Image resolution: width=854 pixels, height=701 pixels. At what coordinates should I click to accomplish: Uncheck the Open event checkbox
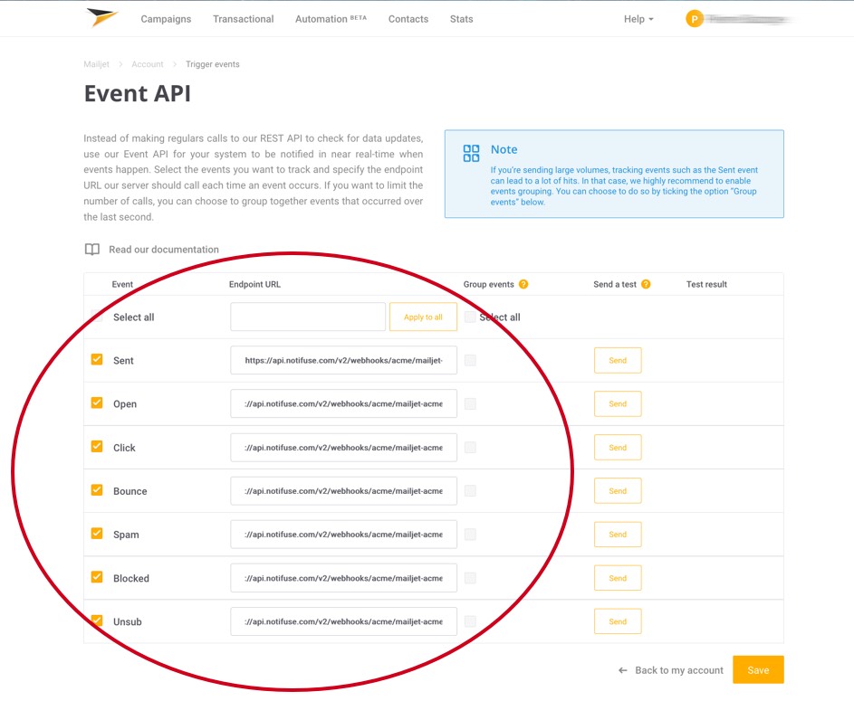[x=96, y=403]
